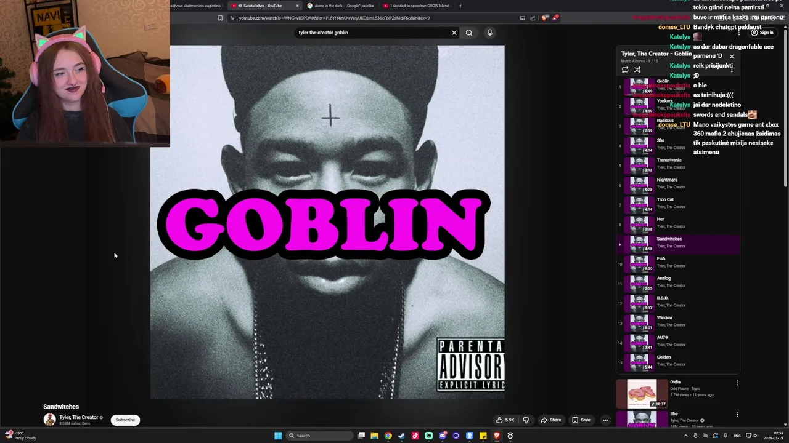Play Fish from the playlist
Viewport: 789px width, 443px height.
(x=678, y=263)
